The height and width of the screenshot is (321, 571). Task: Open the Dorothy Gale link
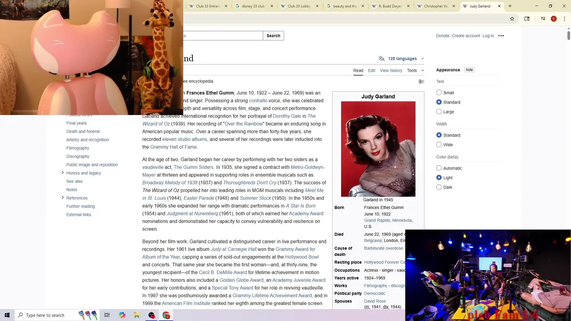[x=287, y=116]
